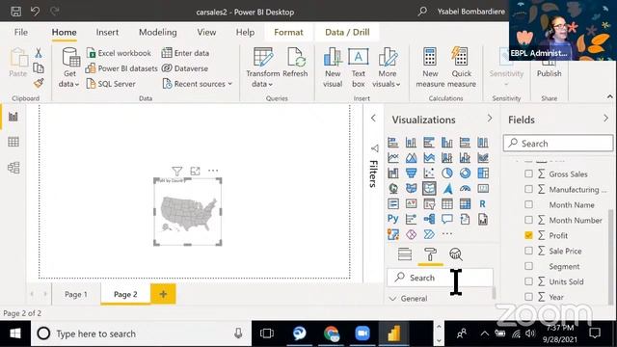Screen dimensions: 617x347
Task: Check the Units Sold field
Action: (x=528, y=281)
